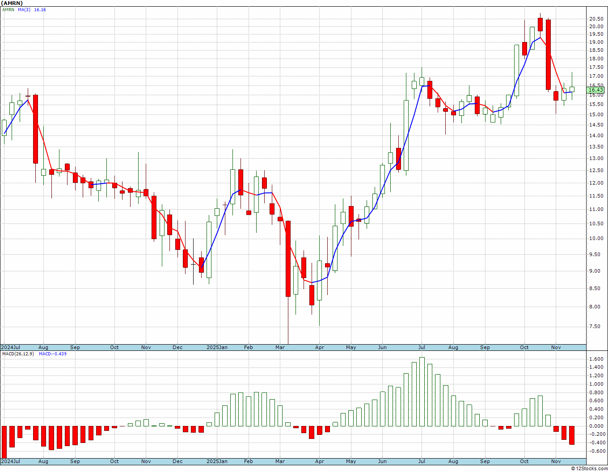Click the MACD:-0.439 value readout
The width and height of the screenshot is (608, 472).
coord(52,354)
